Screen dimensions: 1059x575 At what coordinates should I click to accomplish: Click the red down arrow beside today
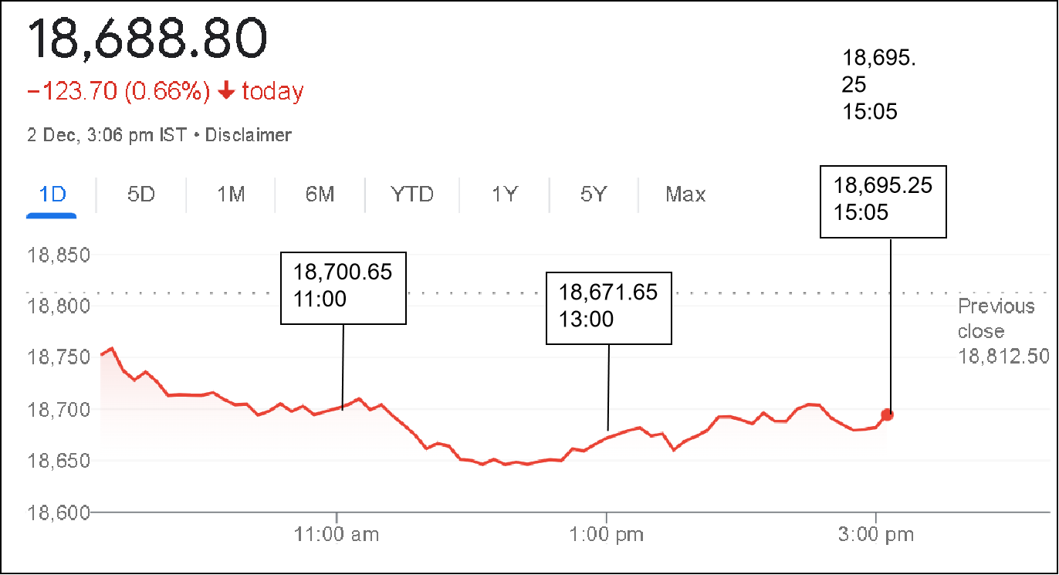226,92
